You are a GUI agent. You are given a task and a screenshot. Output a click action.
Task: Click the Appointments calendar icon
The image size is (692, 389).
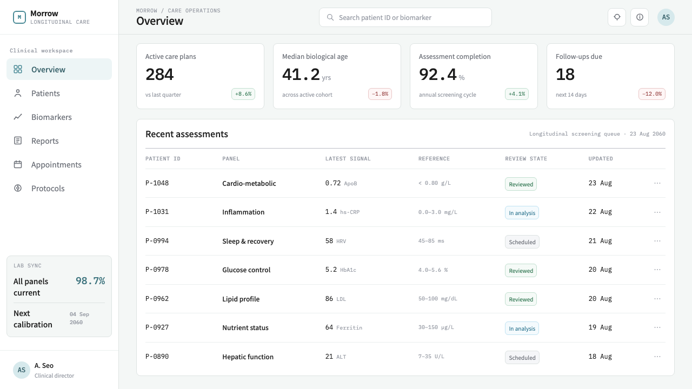[x=18, y=164]
